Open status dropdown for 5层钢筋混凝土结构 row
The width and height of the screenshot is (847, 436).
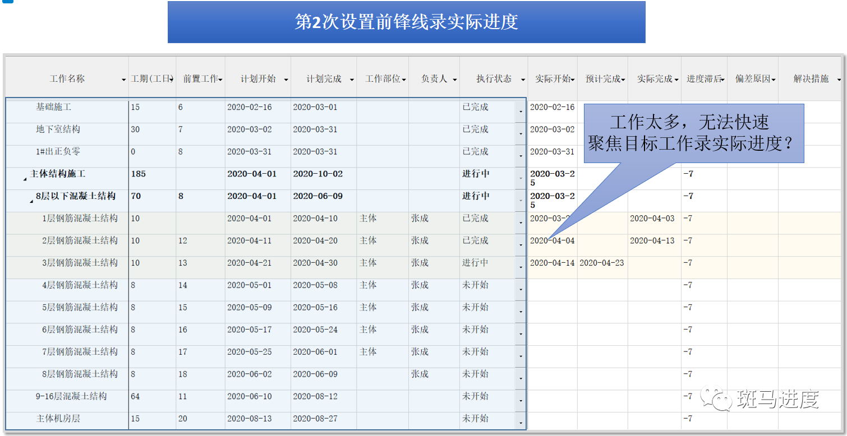(521, 312)
